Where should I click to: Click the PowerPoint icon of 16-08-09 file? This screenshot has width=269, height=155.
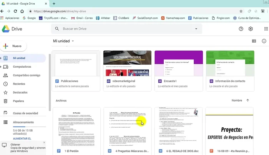click(x=211, y=151)
